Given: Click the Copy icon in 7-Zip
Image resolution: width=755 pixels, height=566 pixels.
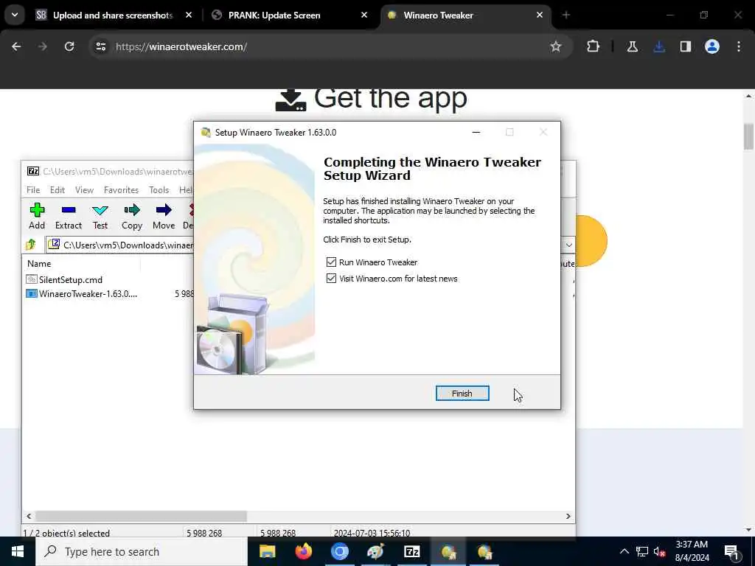Looking at the screenshot, I should [132, 216].
